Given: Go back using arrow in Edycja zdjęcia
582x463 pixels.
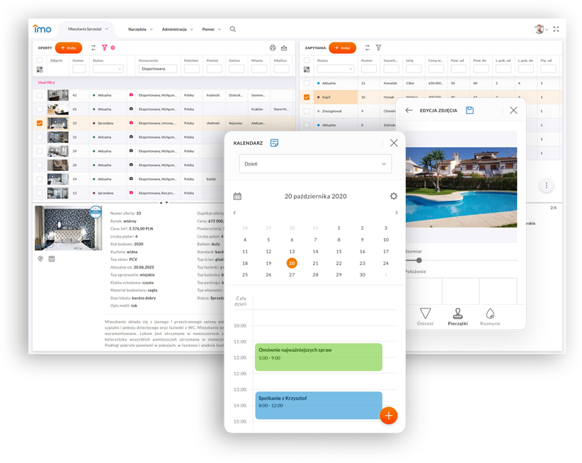Looking at the screenshot, I should 409,110.
